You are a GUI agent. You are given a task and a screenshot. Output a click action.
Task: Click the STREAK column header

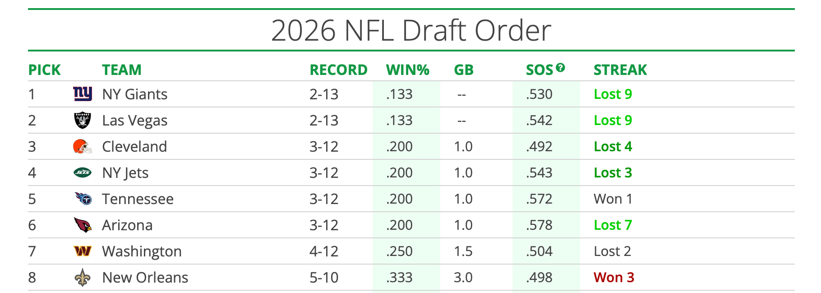[x=620, y=70]
